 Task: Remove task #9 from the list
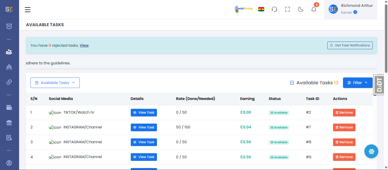344,157
